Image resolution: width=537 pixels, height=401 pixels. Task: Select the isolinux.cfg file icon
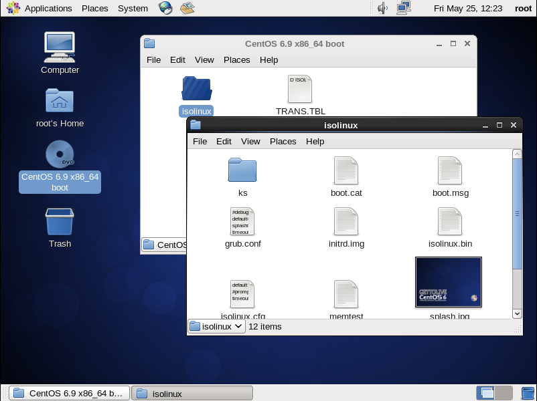[242, 294]
